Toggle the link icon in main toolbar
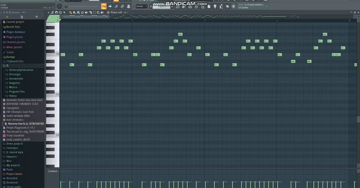 122,6
